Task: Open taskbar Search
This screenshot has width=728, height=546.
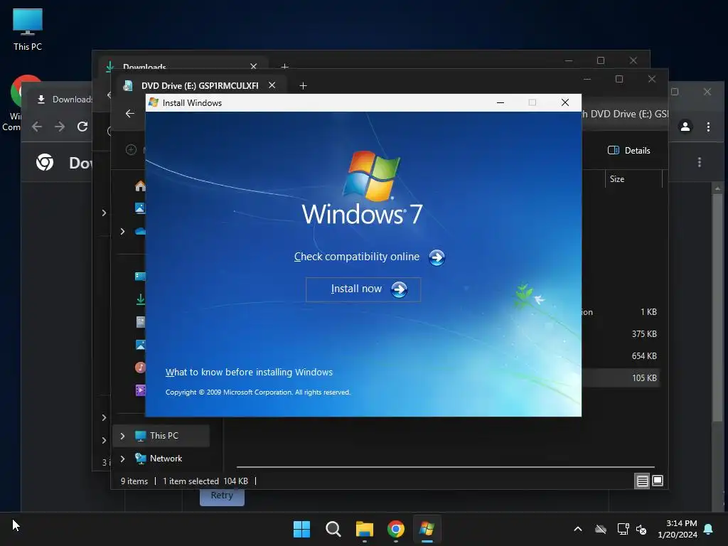Action: [333, 529]
